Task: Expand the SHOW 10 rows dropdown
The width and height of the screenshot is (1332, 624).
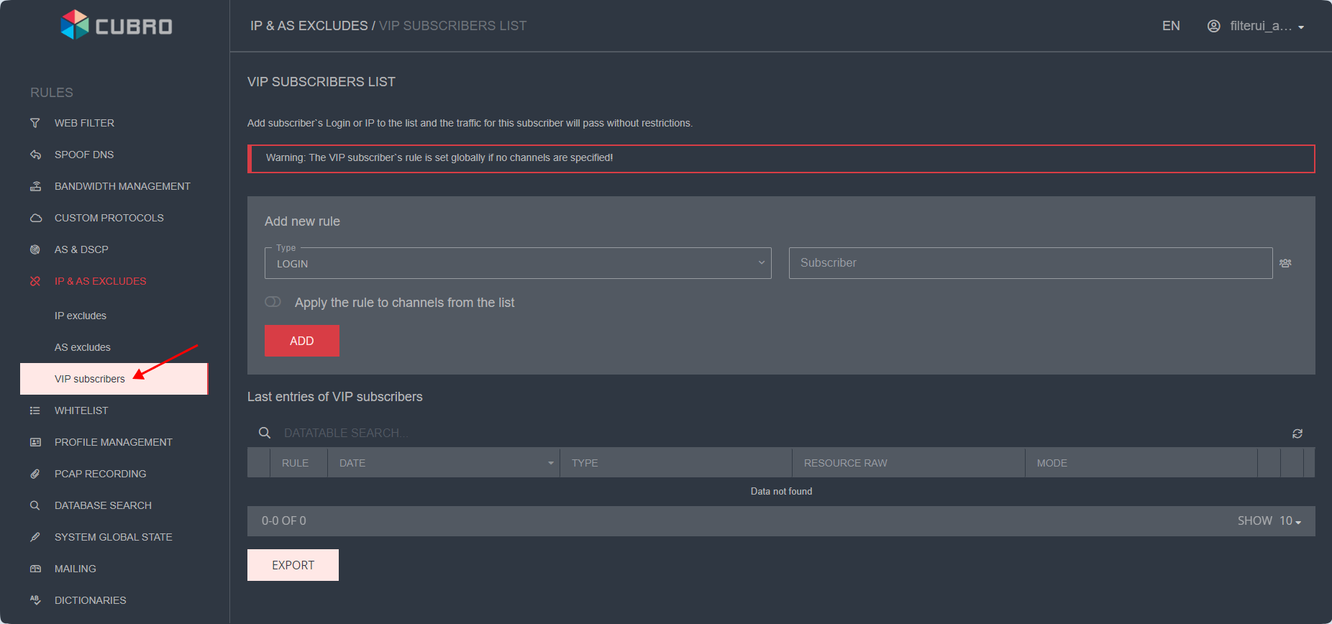Action: click(1290, 521)
